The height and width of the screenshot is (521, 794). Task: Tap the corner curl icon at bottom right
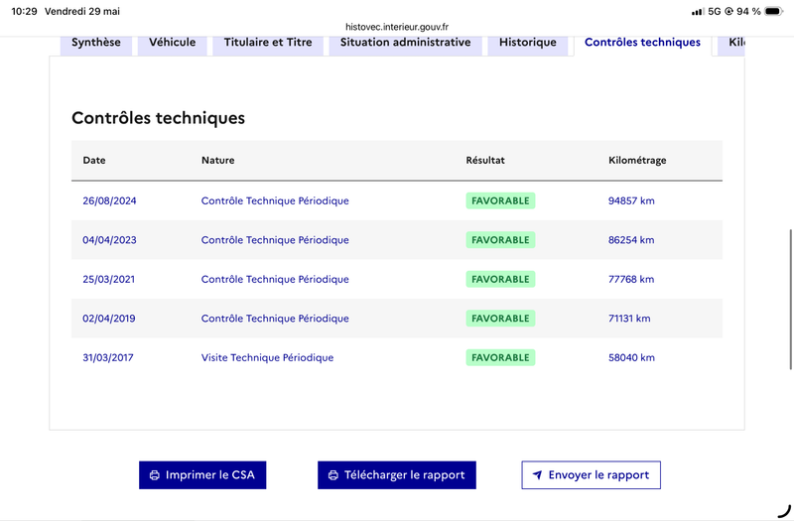click(x=784, y=511)
